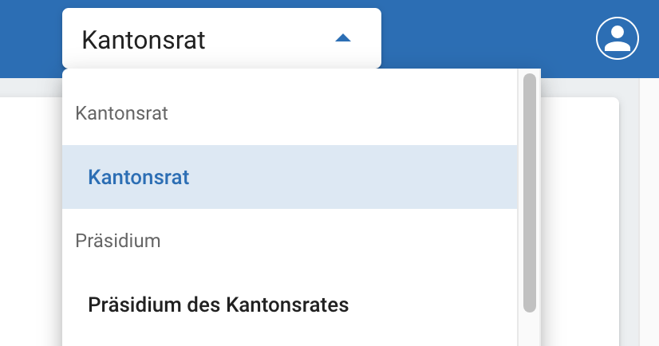The width and height of the screenshot is (659, 346).
Task: Click the blank space beside Präsidium heading
Action: click(x=335, y=241)
